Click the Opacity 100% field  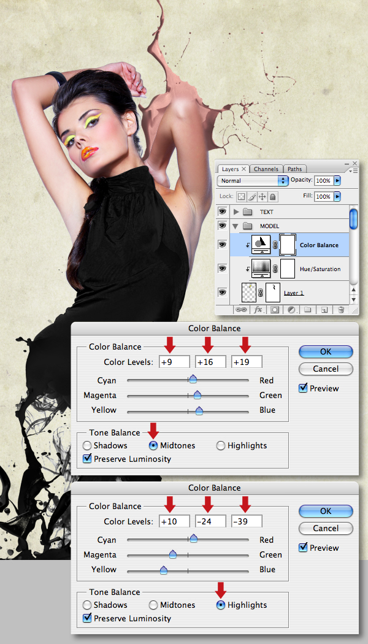click(324, 180)
